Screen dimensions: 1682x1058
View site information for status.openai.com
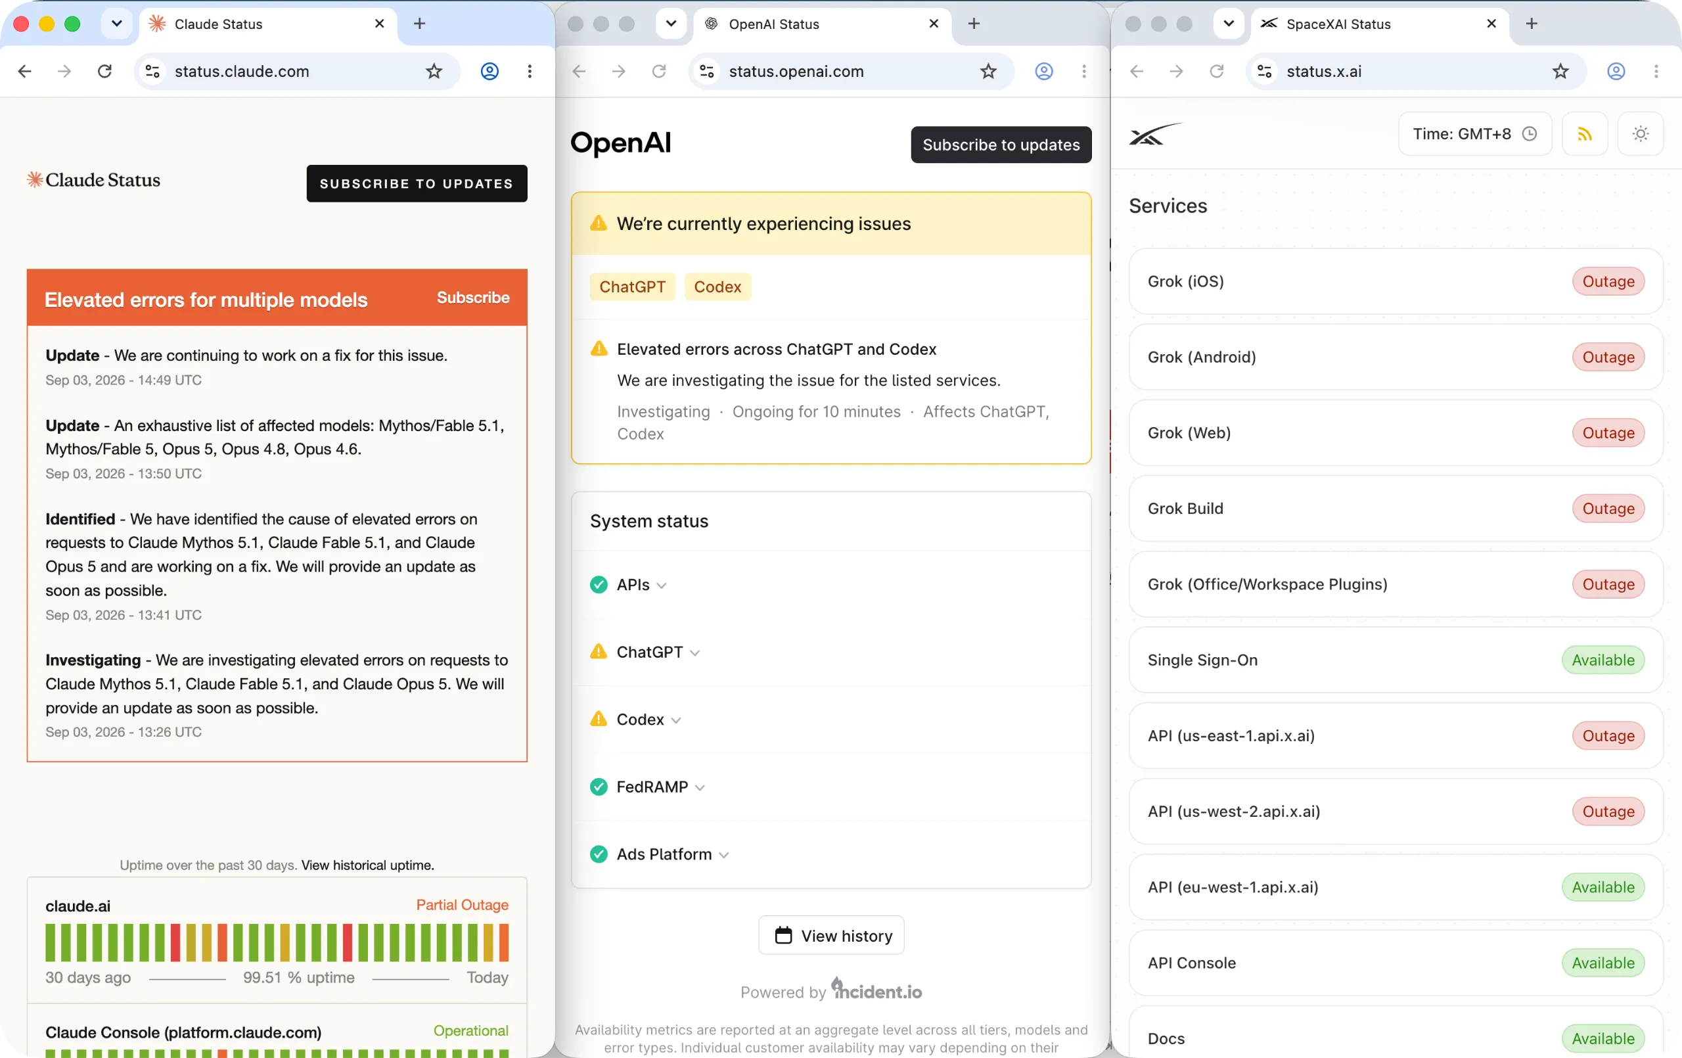707,71
